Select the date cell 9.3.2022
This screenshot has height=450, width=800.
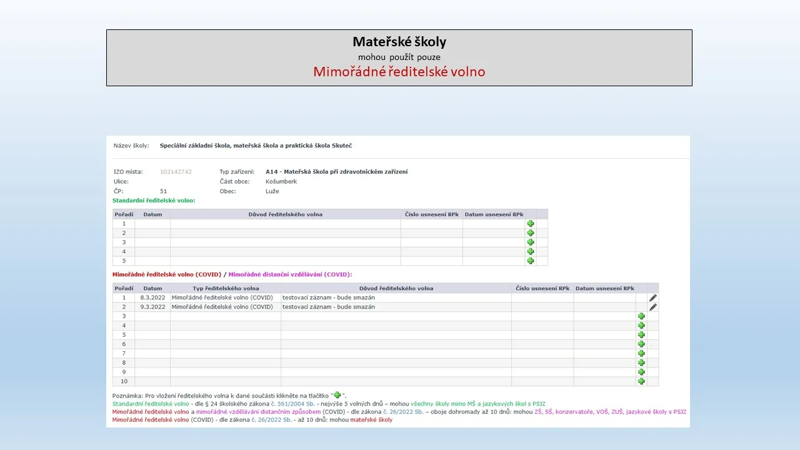(x=152, y=307)
